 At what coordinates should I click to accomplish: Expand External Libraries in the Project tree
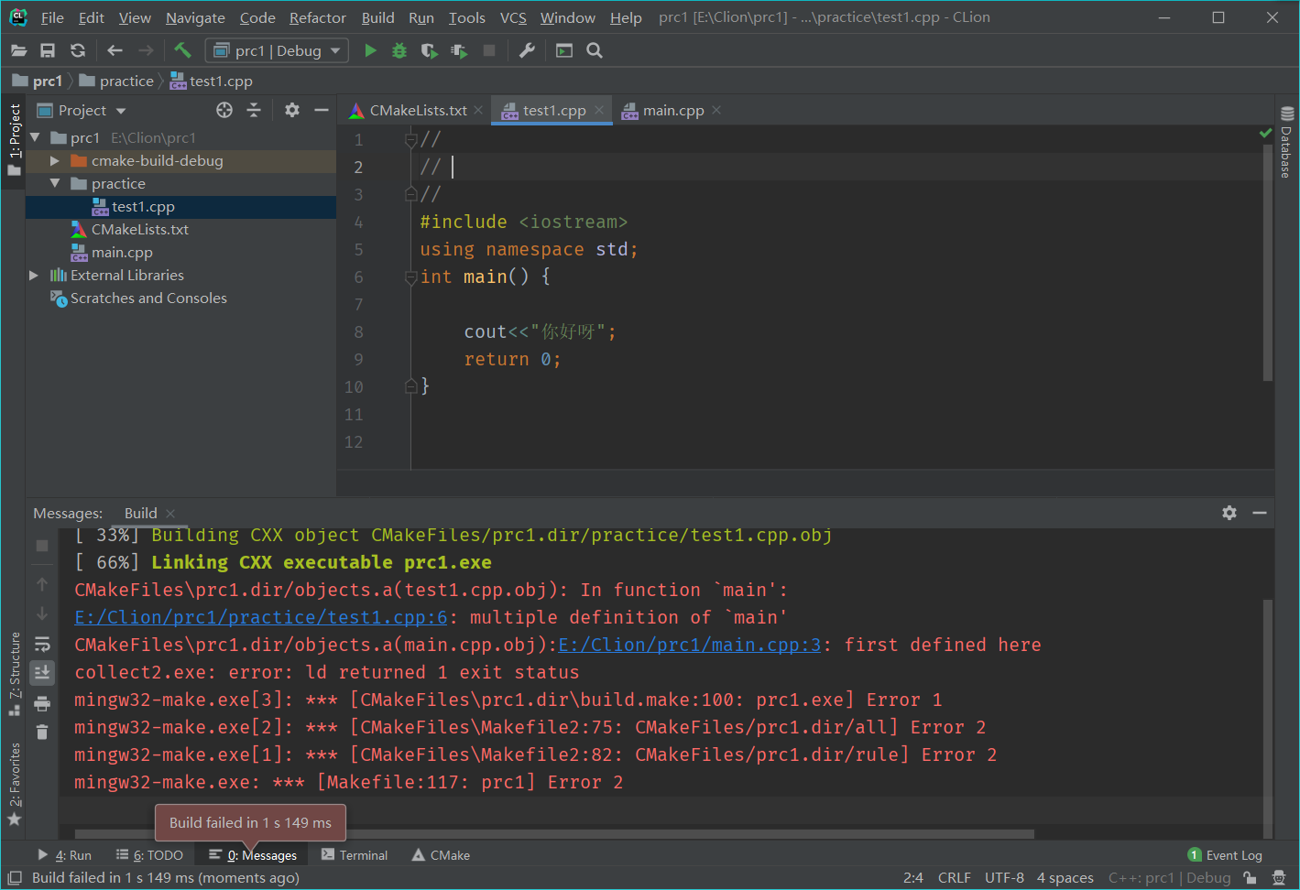[x=33, y=275]
